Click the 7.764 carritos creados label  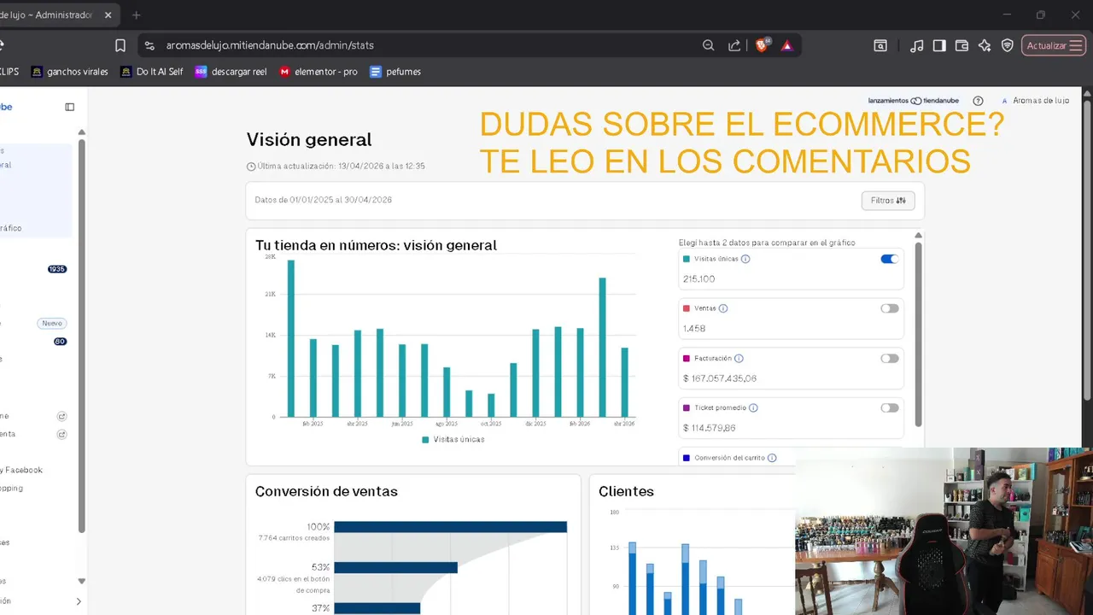tap(294, 539)
